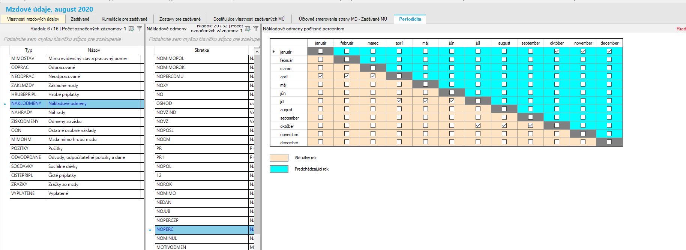686x250 pixels.
Task: Click row indicator arrow beside január row
Action: pos(274,52)
